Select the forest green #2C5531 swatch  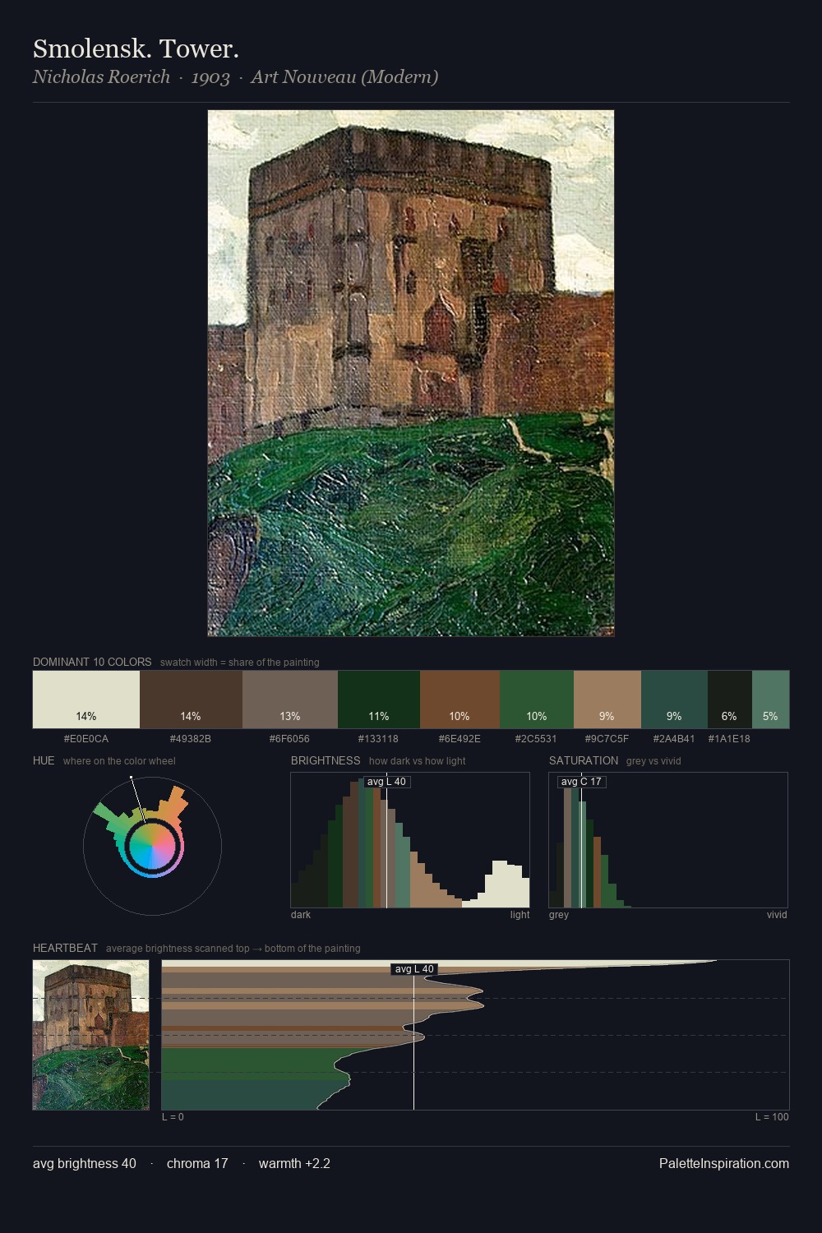(537, 700)
